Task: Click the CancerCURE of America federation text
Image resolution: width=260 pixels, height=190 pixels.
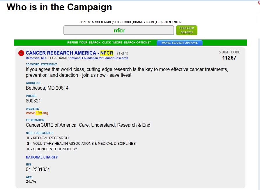Action: 88,125
